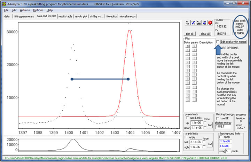Open the results table tab
This screenshot has height=162, width=251.
pyautogui.click(x=65, y=16)
